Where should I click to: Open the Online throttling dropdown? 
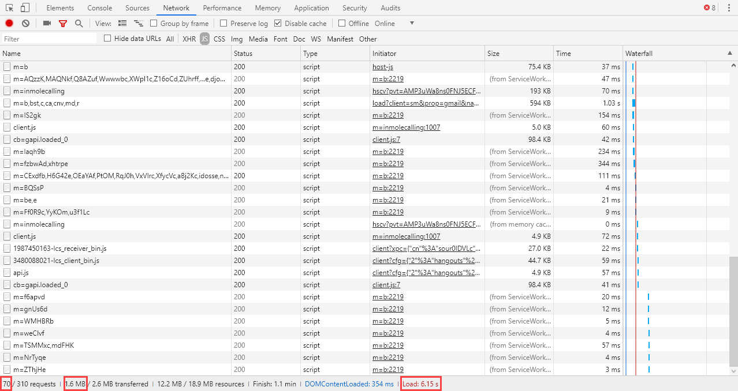[x=411, y=23]
